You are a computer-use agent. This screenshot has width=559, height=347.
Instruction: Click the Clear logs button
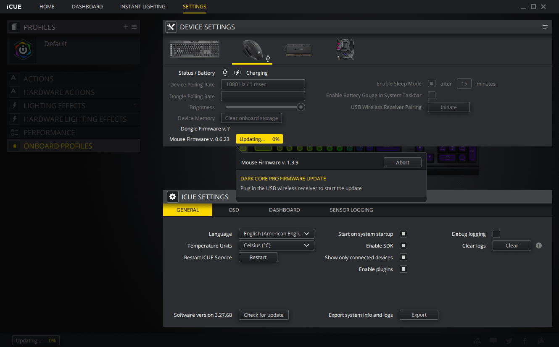point(512,245)
